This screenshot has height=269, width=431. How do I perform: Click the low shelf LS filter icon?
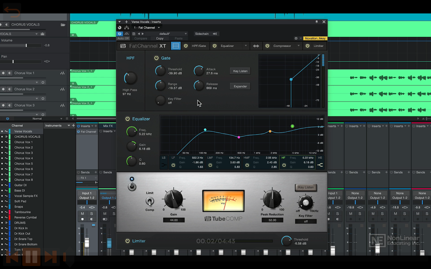[164, 165]
